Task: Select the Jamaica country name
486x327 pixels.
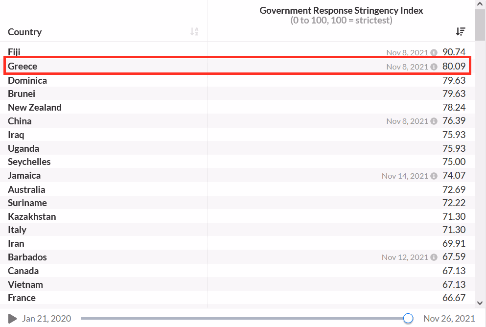Action: 24,176
